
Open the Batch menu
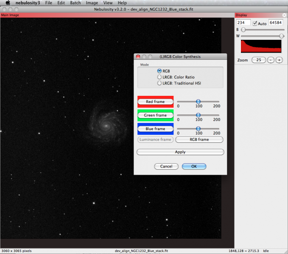pos(75,3)
